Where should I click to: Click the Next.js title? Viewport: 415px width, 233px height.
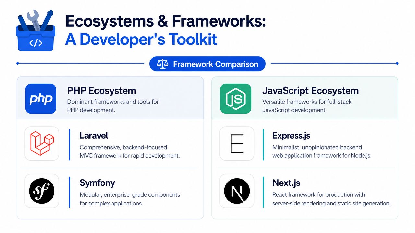[286, 183]
